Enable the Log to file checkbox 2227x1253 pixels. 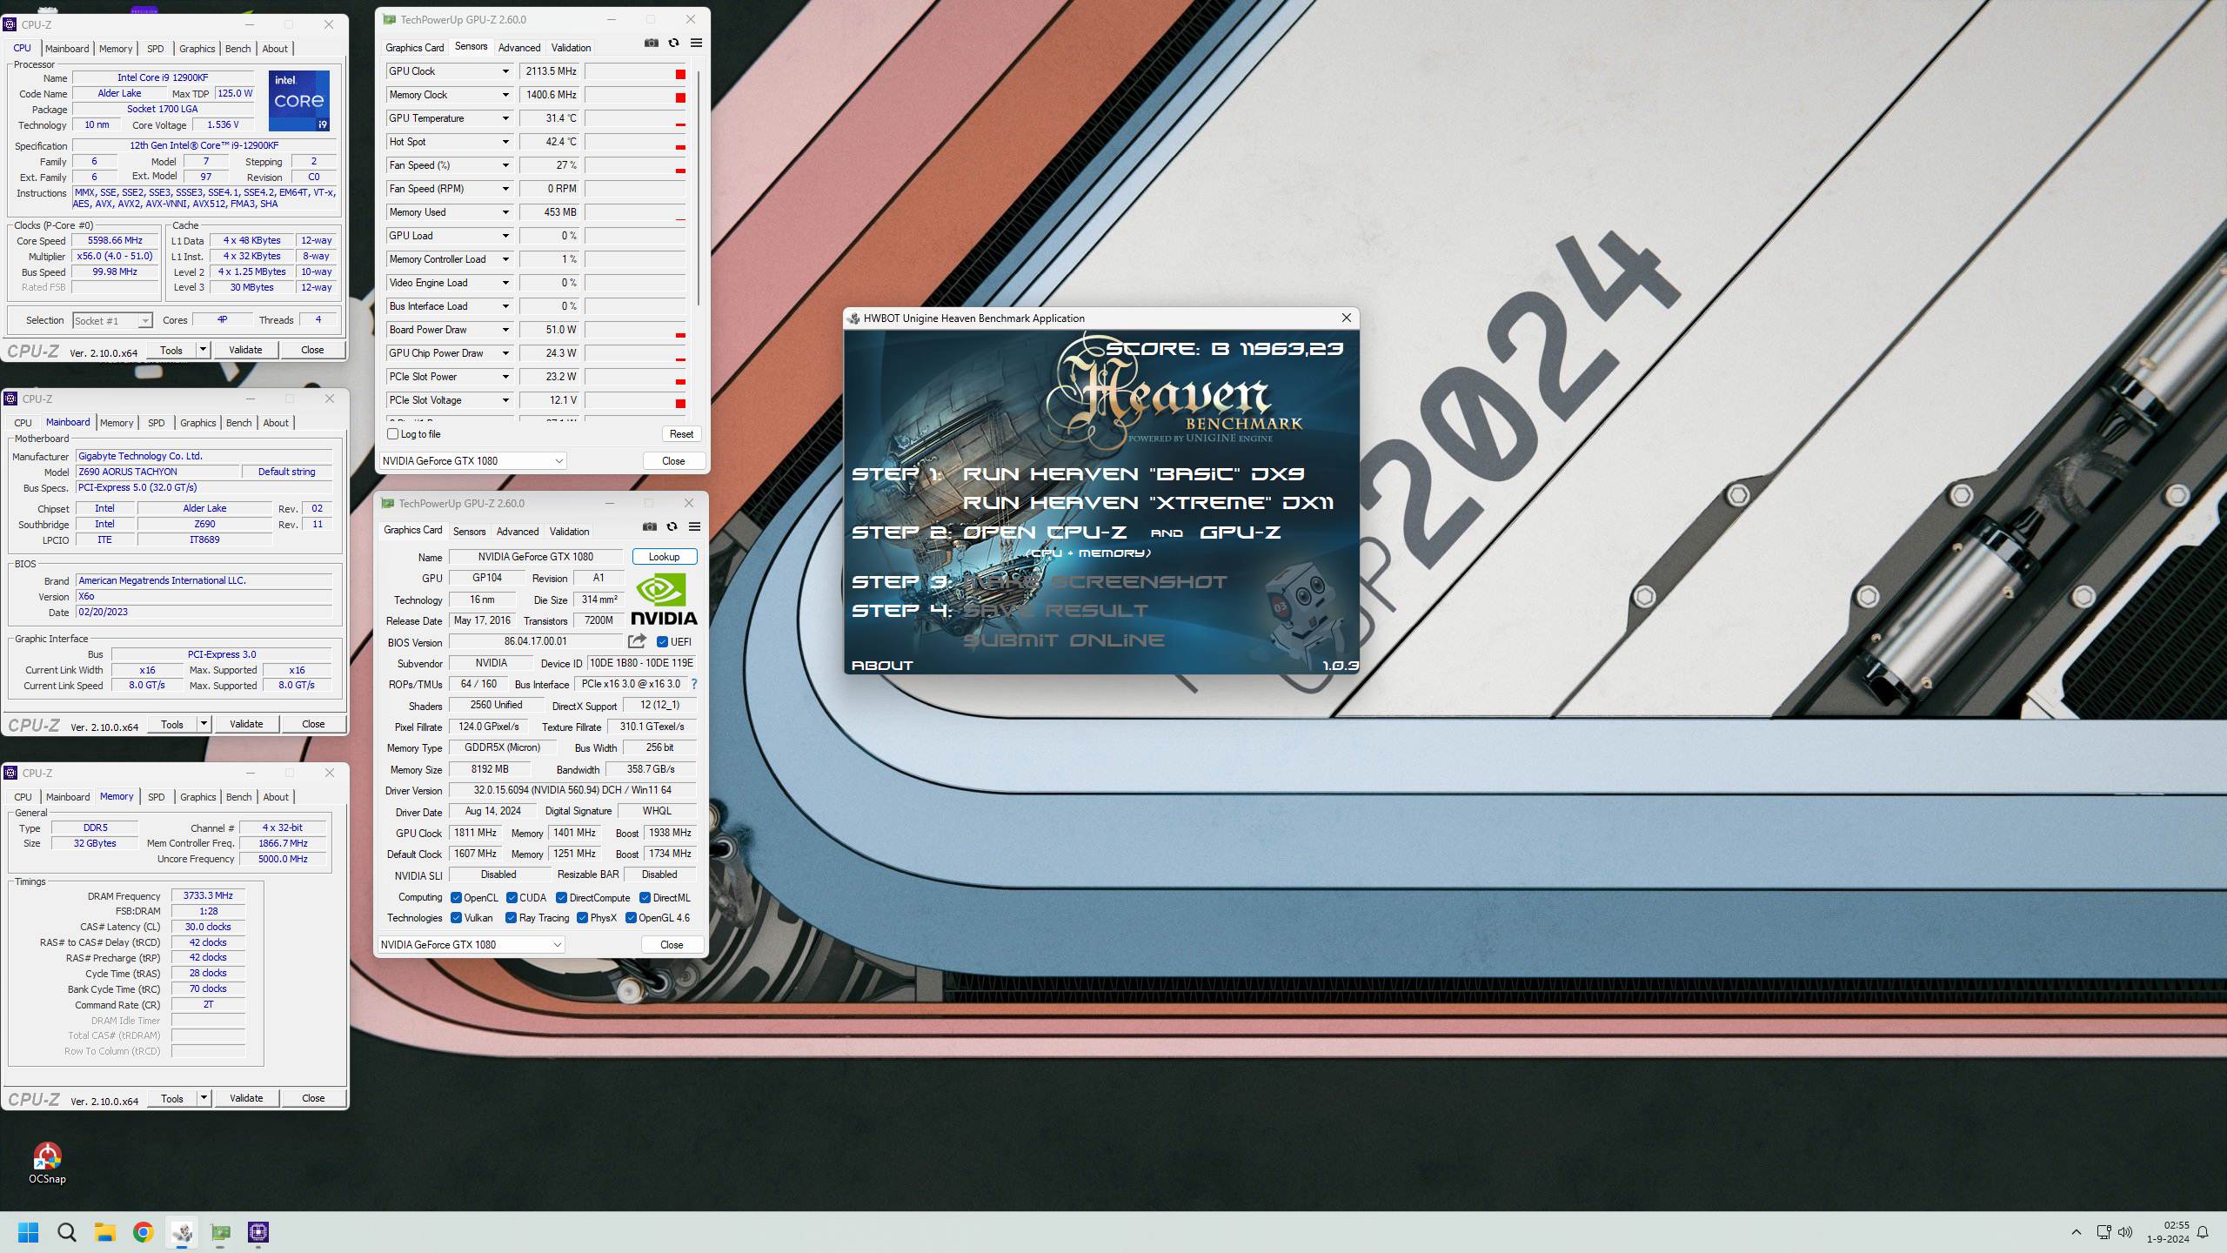[393, 434]
